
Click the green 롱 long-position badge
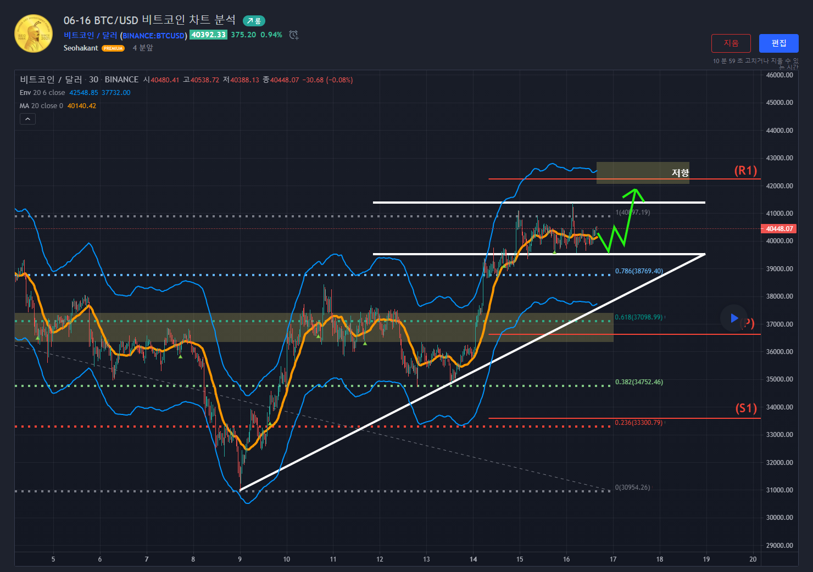point(254,21)
